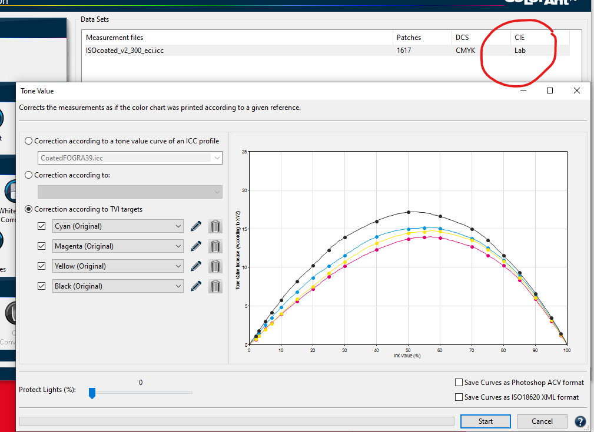Image resolution: width=594 pixels, height=432 pixels.
Task: Enable Save Curves as ISO18620 XML format
Action: click(x=459, y=397)
